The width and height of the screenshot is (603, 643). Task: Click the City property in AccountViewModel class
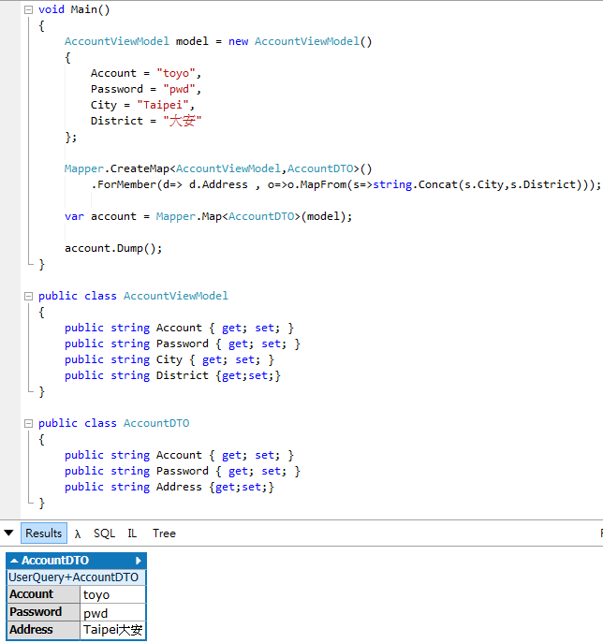click(x=169, y=359)
